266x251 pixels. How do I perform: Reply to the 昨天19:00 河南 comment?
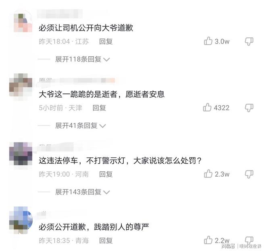[x=106, y=174]
